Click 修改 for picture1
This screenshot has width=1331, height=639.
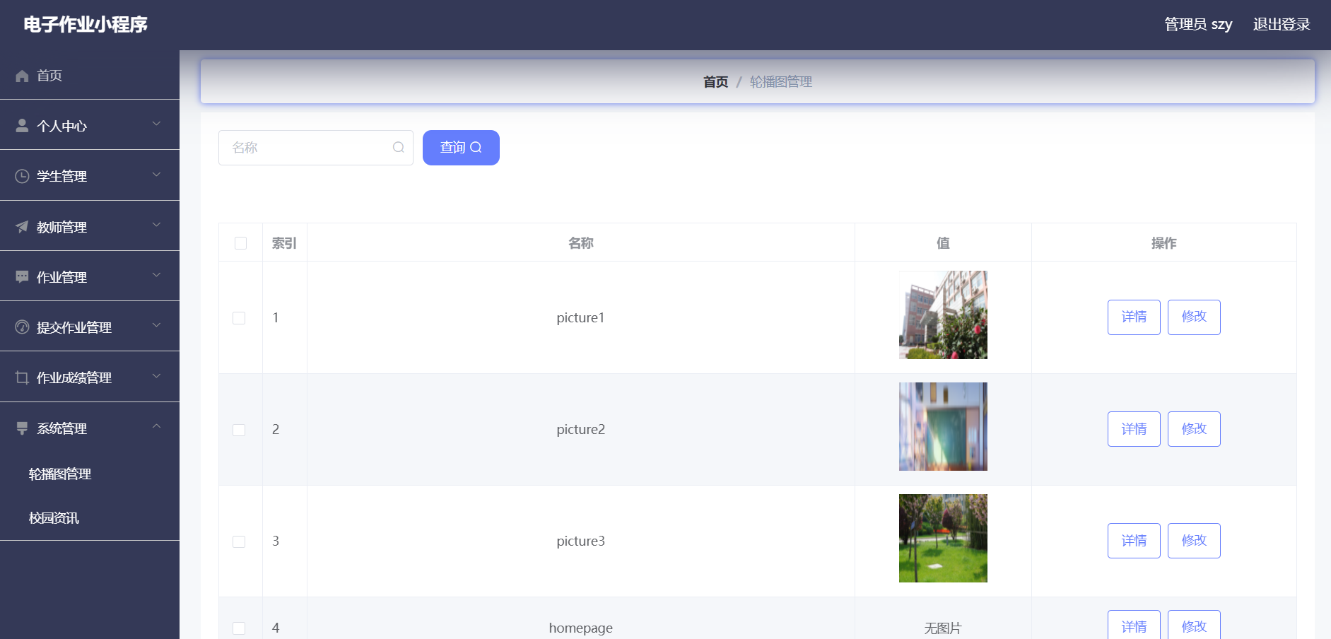click(x=1194, y=317)
